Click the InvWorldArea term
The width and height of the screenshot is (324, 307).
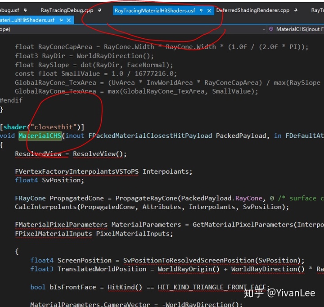pos(170,83)
